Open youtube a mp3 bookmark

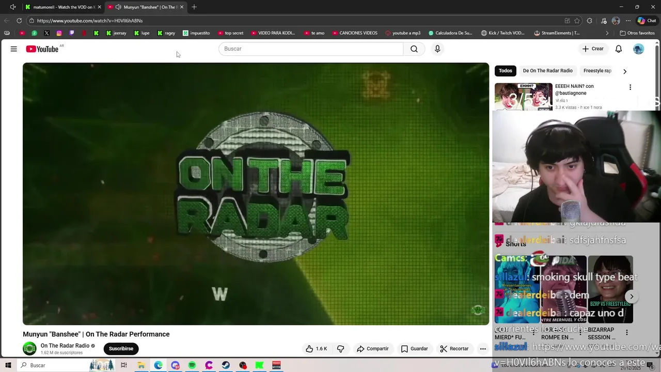click(403, 33)
